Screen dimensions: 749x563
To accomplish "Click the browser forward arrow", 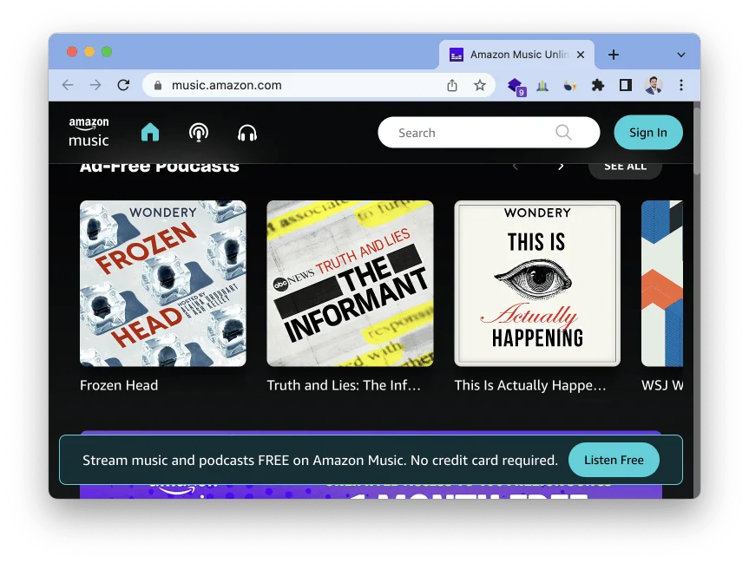I will (95, 85).
